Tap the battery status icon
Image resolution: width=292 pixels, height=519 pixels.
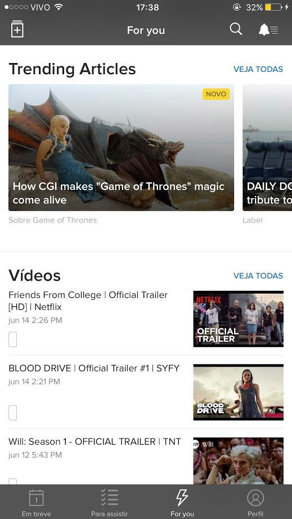(x=273, y=7)
